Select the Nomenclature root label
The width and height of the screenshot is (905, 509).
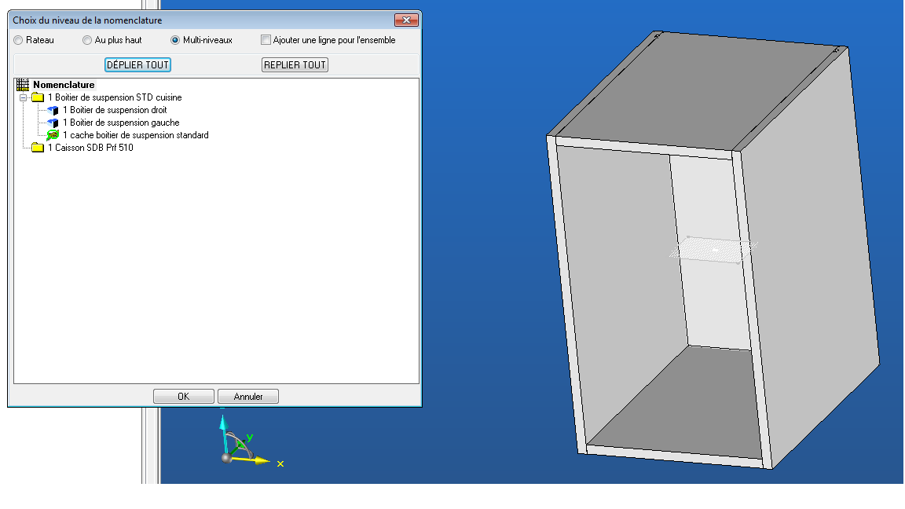click(64, 85)
